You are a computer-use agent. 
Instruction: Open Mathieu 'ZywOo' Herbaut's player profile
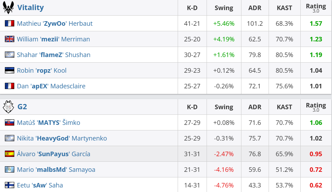[x=55, y=24]
